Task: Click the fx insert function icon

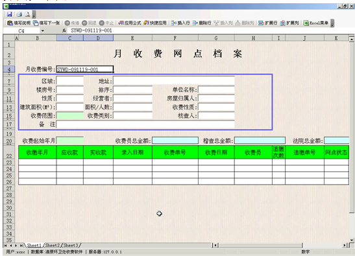Action: point(64,30)
